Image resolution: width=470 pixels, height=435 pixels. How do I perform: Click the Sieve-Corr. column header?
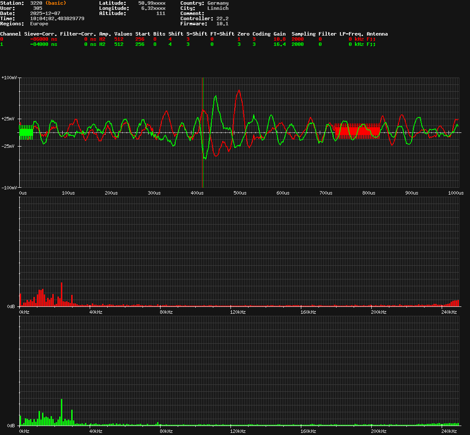pos(40,34)
